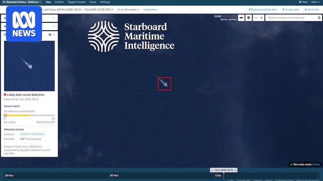Expand the first collapsed side panel
323x181 pixels.
click(x=54, y=18)
